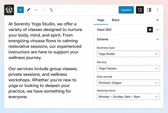Click the Schema heading text
This screenshot has height=113, width=168.
click(x=102, y=39)
